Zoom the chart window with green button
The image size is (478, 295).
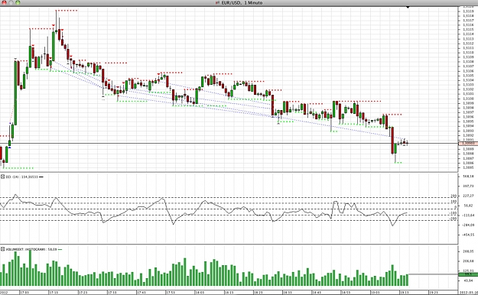click(x=18, y=2)
